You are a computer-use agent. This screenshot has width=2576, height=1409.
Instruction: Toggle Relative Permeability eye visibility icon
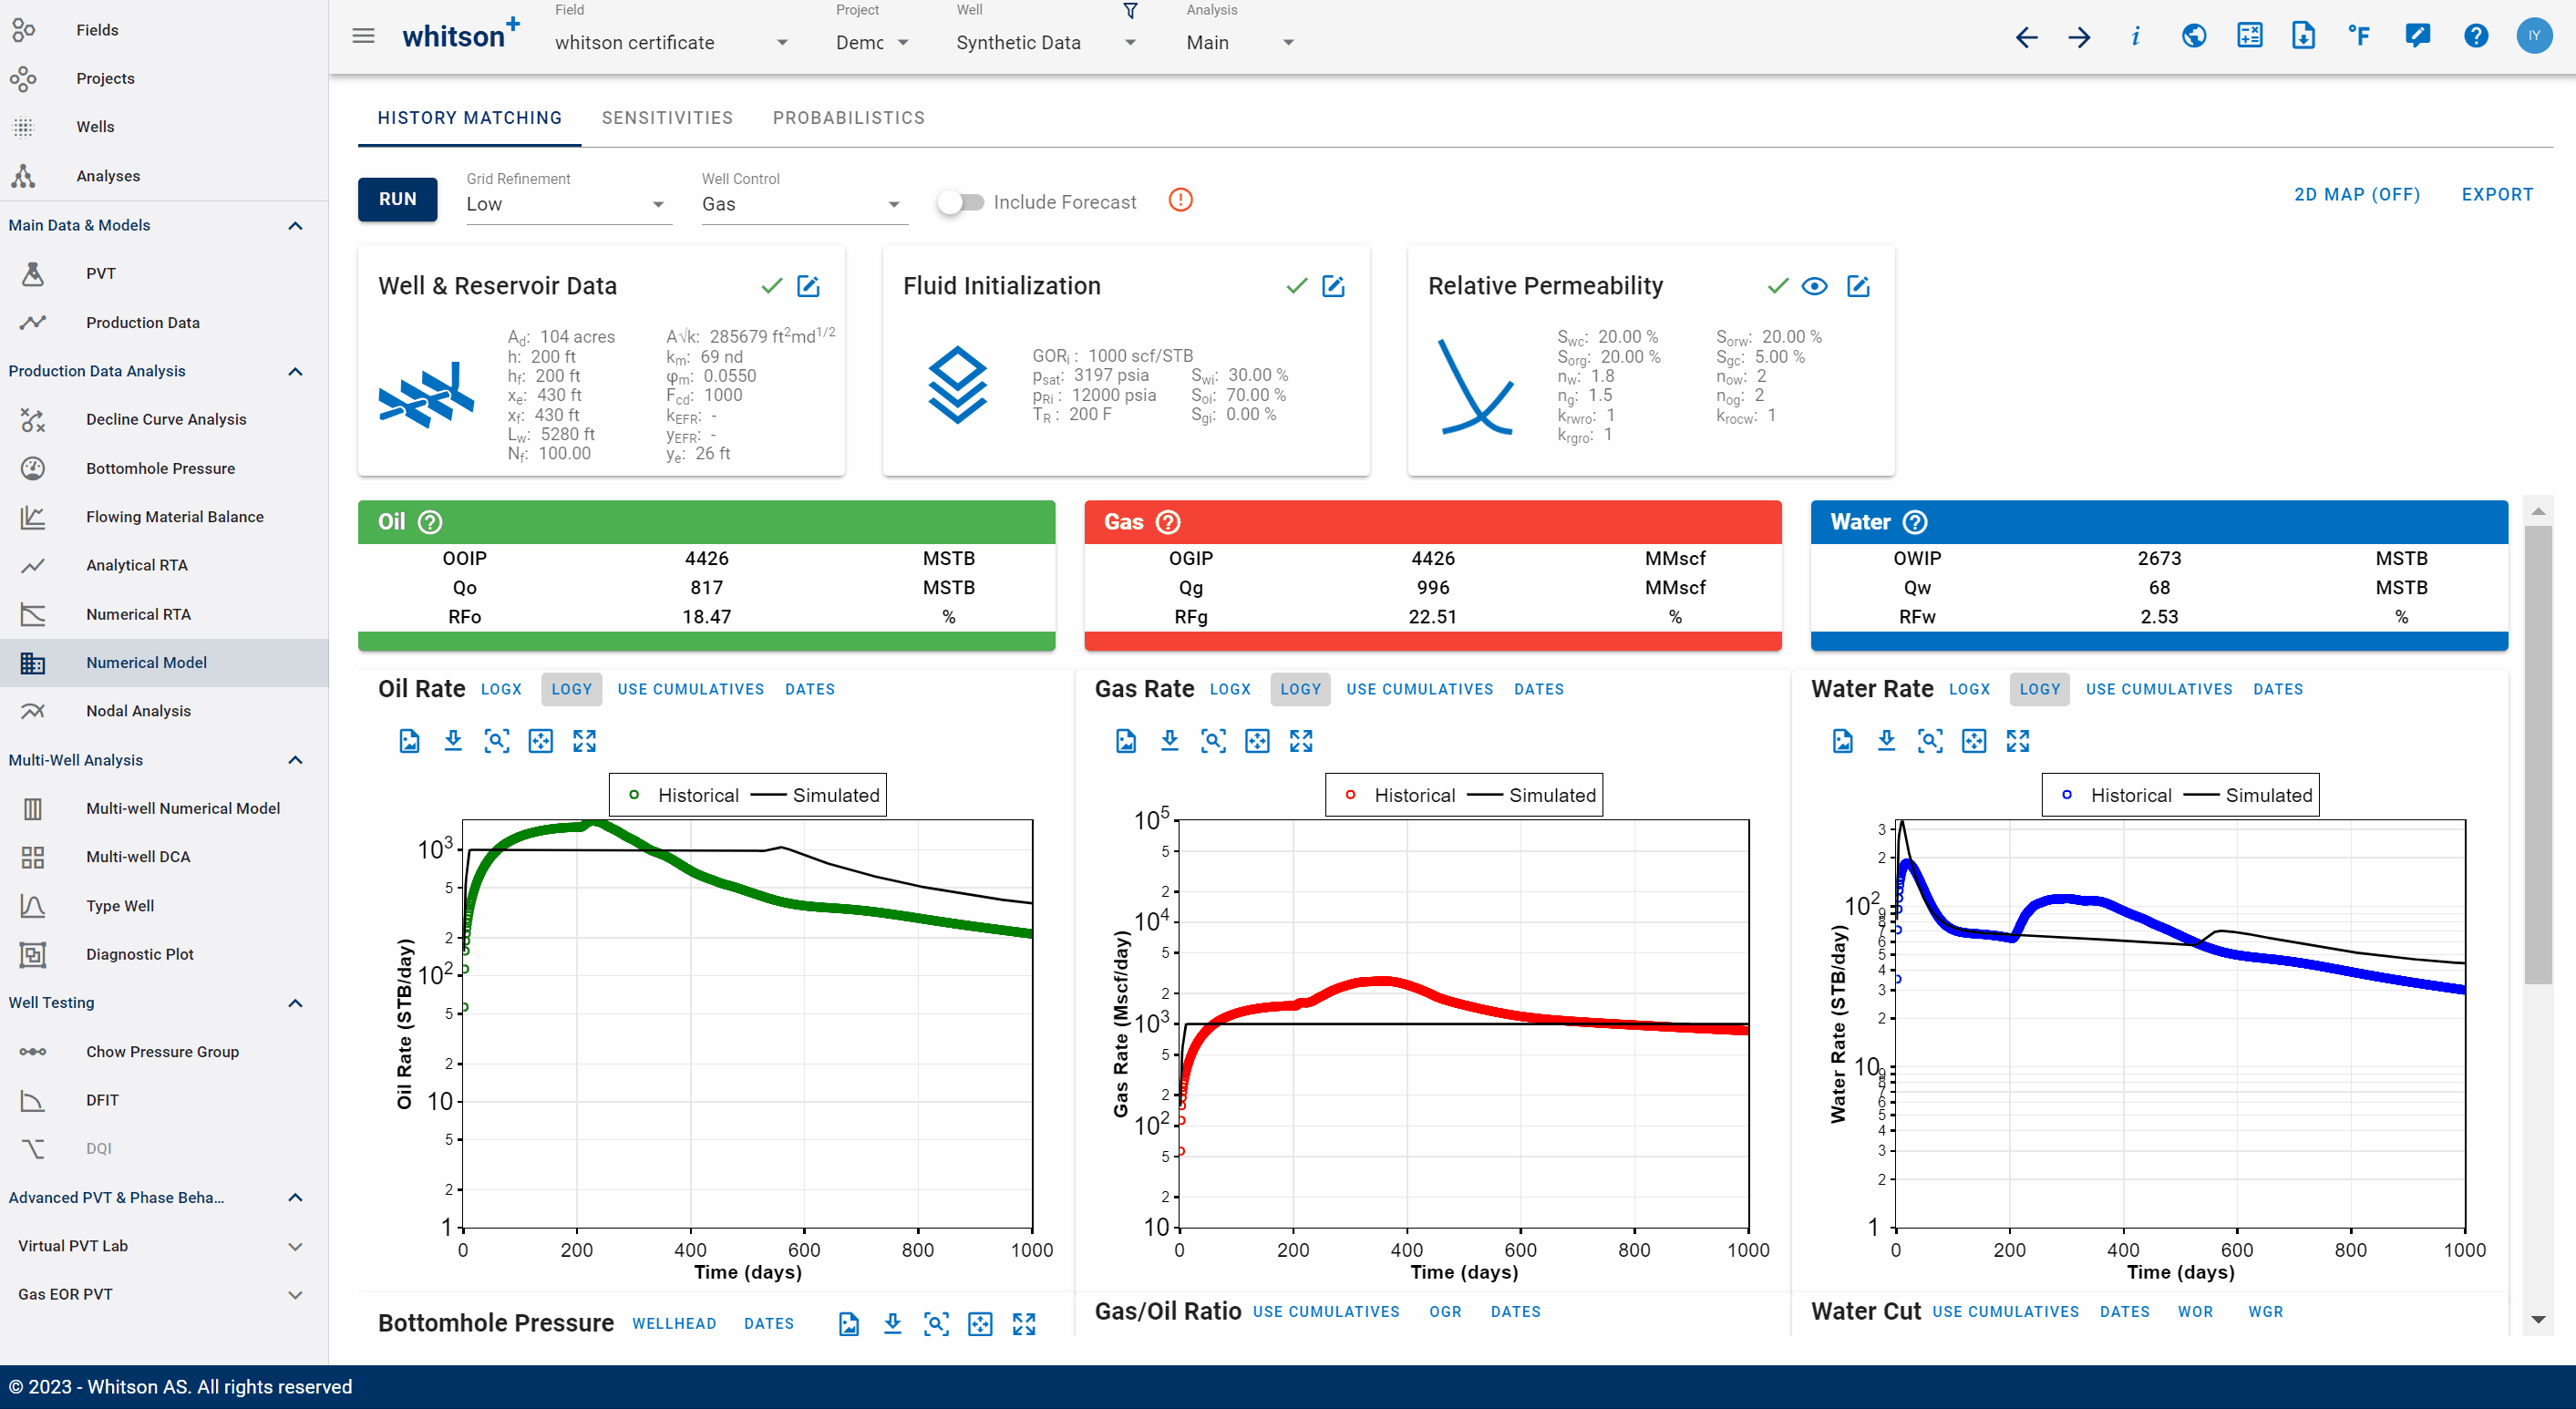(1814, 286)
